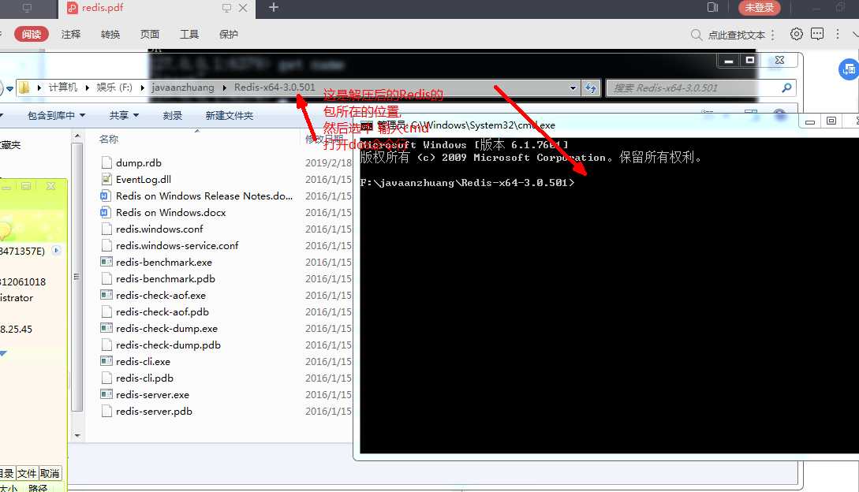Click the EventLog.dll file icon

pos(106,179)
